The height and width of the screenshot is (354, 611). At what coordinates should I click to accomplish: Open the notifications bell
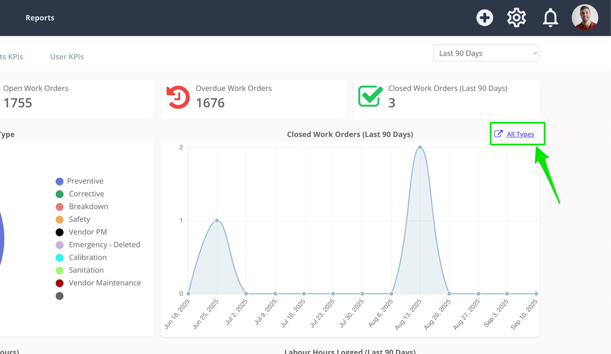[x=551, y=18]
